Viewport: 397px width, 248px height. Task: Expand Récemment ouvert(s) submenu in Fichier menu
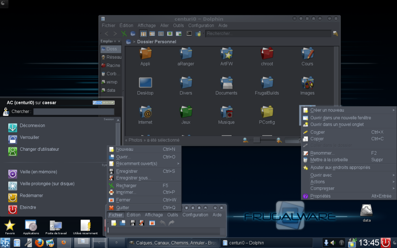[x=144, y=163]
